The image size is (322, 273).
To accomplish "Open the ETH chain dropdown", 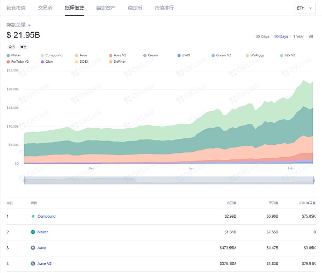I will pyautogui.click(x=305, y=8).
